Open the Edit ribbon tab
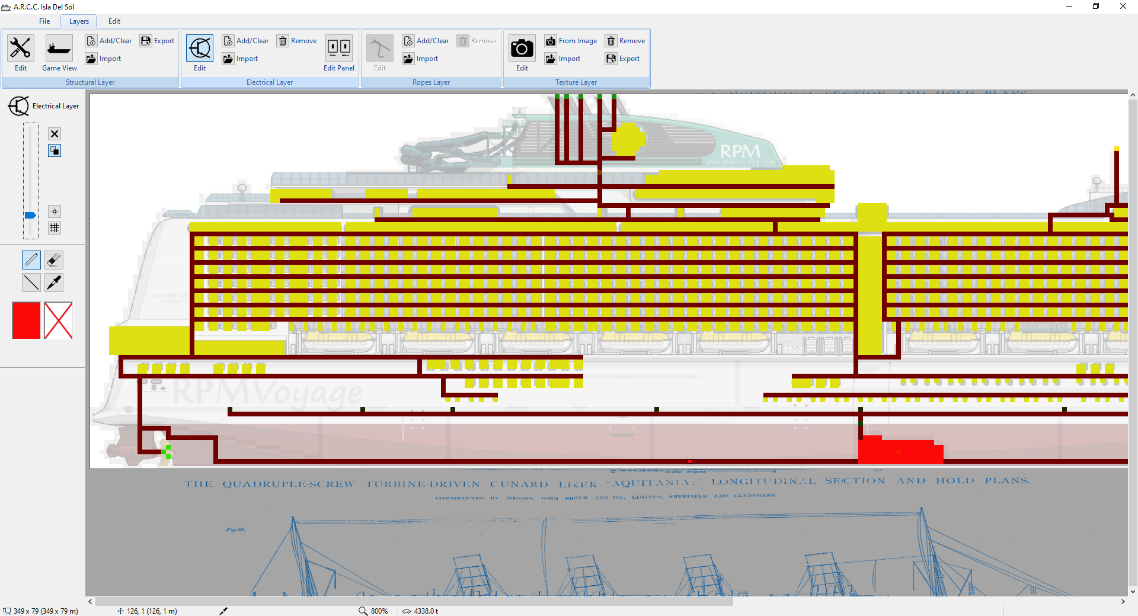The image size is (1138, 616). click(114, 21)
